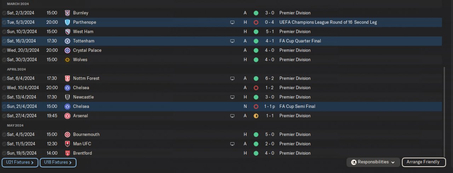Open the Crystal Palace team link

(87, 50)
